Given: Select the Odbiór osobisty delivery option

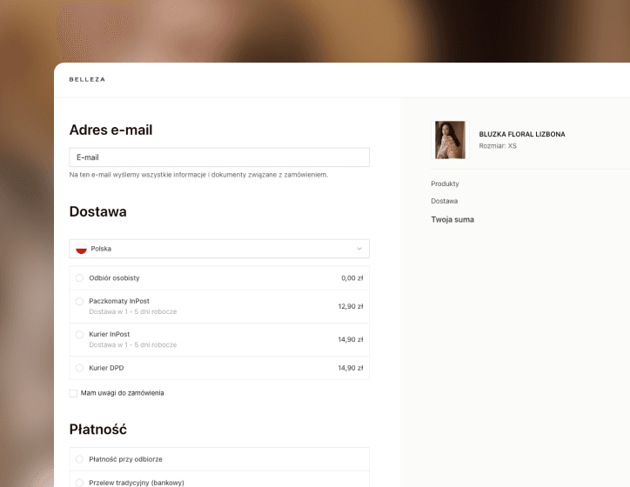Looking at the screenshot, I should (80, 278).
